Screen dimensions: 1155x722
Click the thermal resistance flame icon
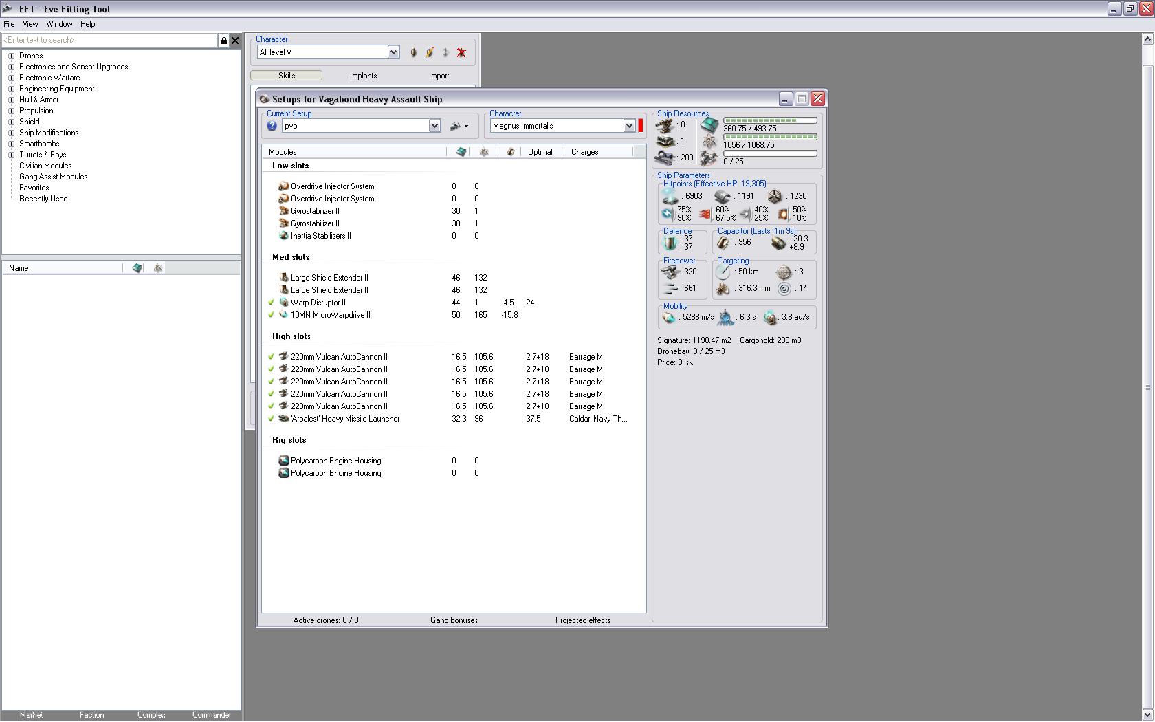(x=705, y=214)
